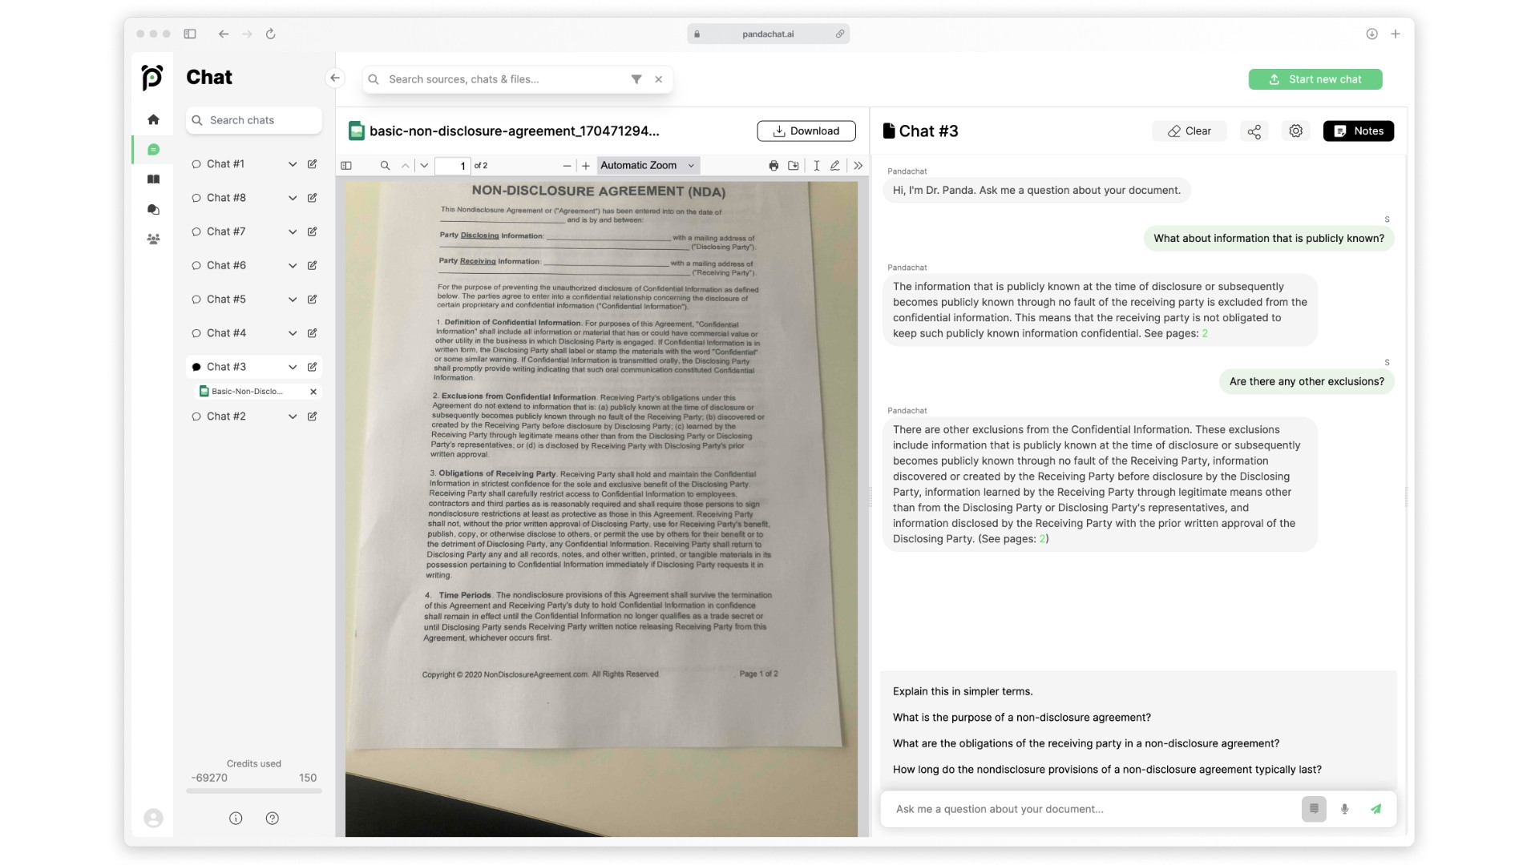Screen dimensions: 1539x865
Task: Select suggestion 'Explain this in simpler terms.'
Action: (x=963, y=691)
